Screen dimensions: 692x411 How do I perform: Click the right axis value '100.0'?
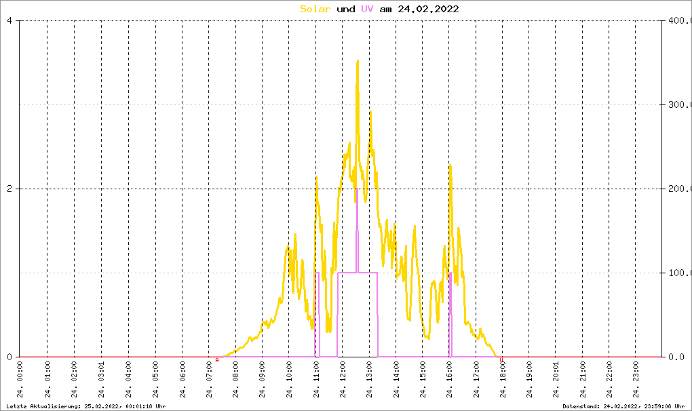(680, 273)
